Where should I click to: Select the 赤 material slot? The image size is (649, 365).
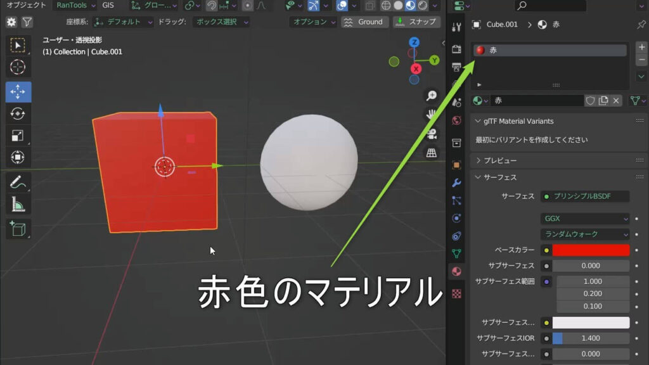[x=549, y=50]
